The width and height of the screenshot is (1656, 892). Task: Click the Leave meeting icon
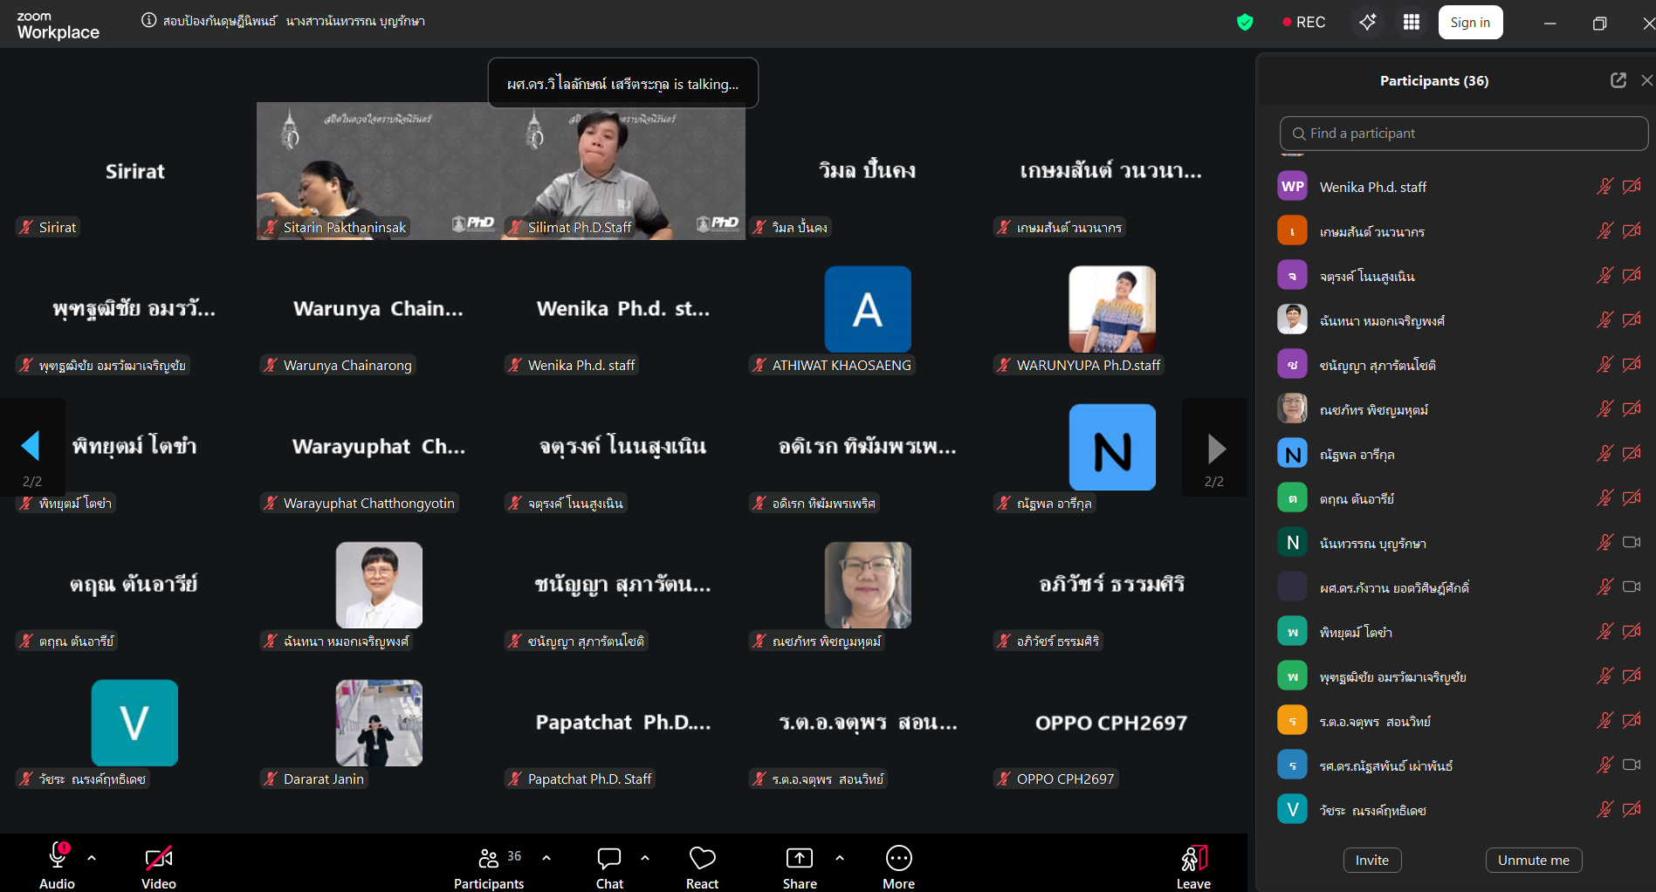click(x=1193, y=859)
